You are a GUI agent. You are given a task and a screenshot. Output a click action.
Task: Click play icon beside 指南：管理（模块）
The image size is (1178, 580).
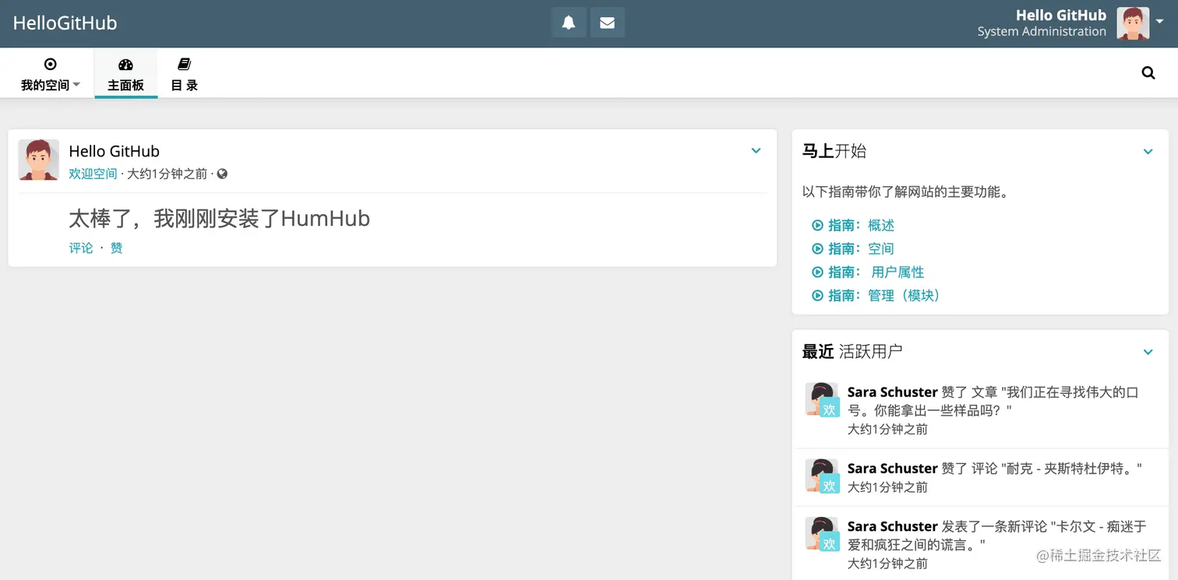coord(817,295)
